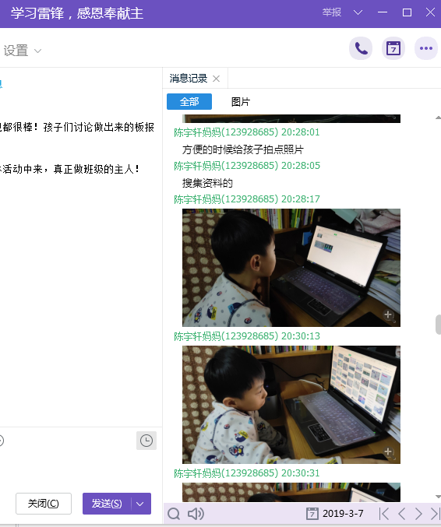Search messages with the magnifier icon
Viewport: 441px width, 527px height.
[x=174, y=514]
